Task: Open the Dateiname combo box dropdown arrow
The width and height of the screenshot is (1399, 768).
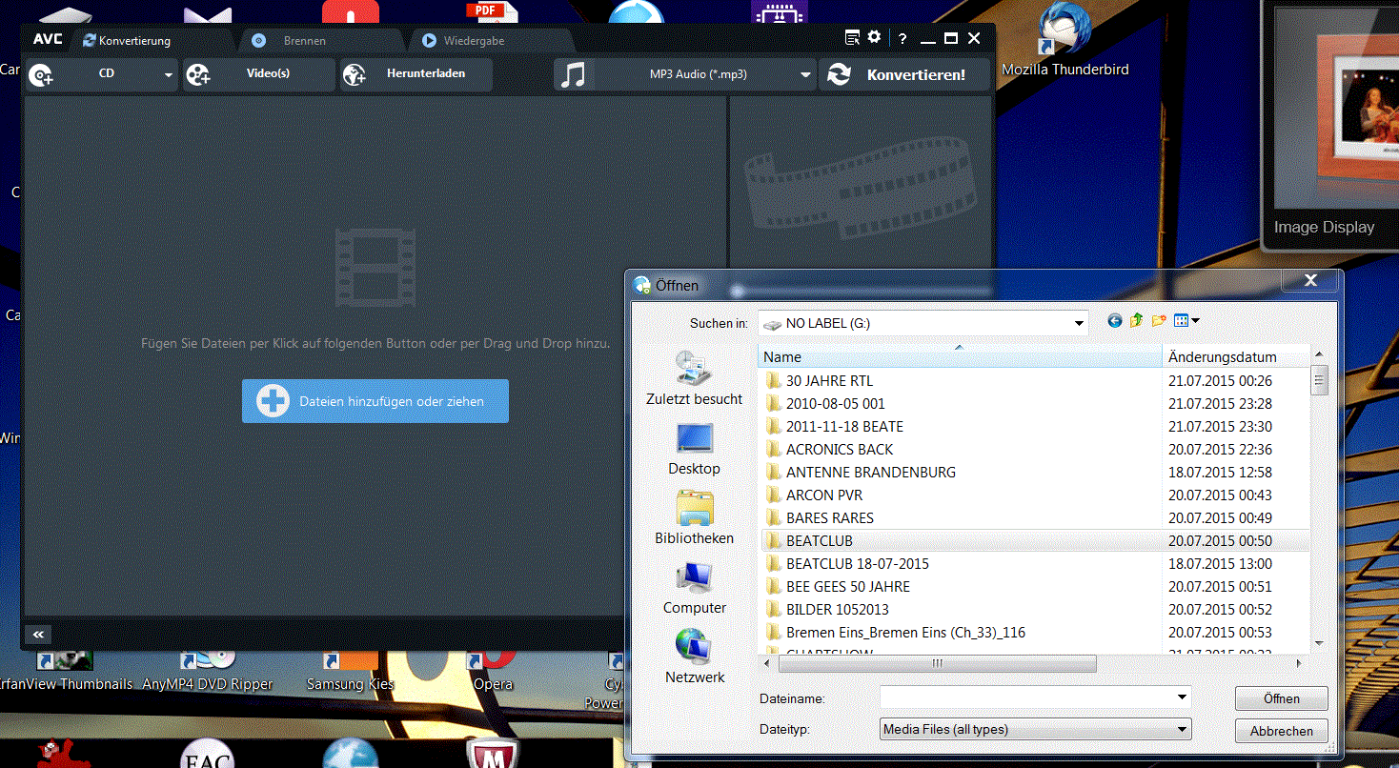Action: pyautogui.click(x=1183, y=697)
